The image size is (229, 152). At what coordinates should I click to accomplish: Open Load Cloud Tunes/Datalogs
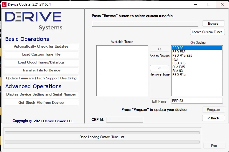[41, 62]
